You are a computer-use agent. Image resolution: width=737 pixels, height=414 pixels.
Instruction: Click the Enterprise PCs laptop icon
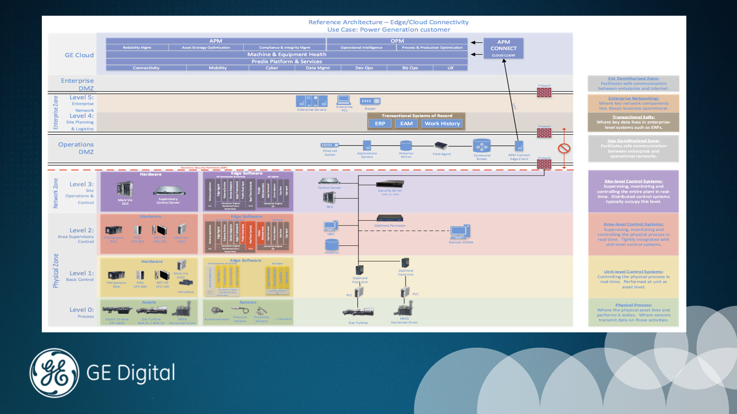coord(344,100)
